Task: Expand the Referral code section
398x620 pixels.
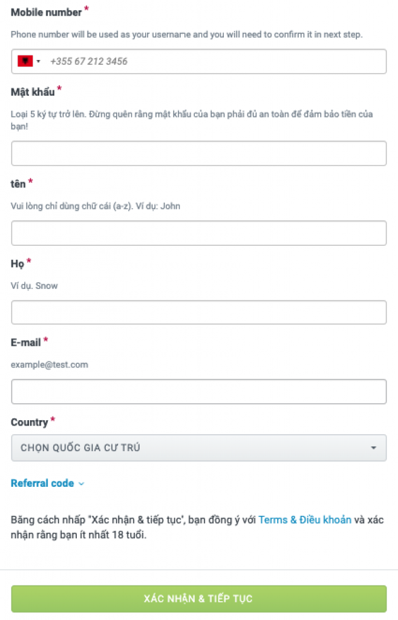Action: pyautogui.click(x=42, y=483)
